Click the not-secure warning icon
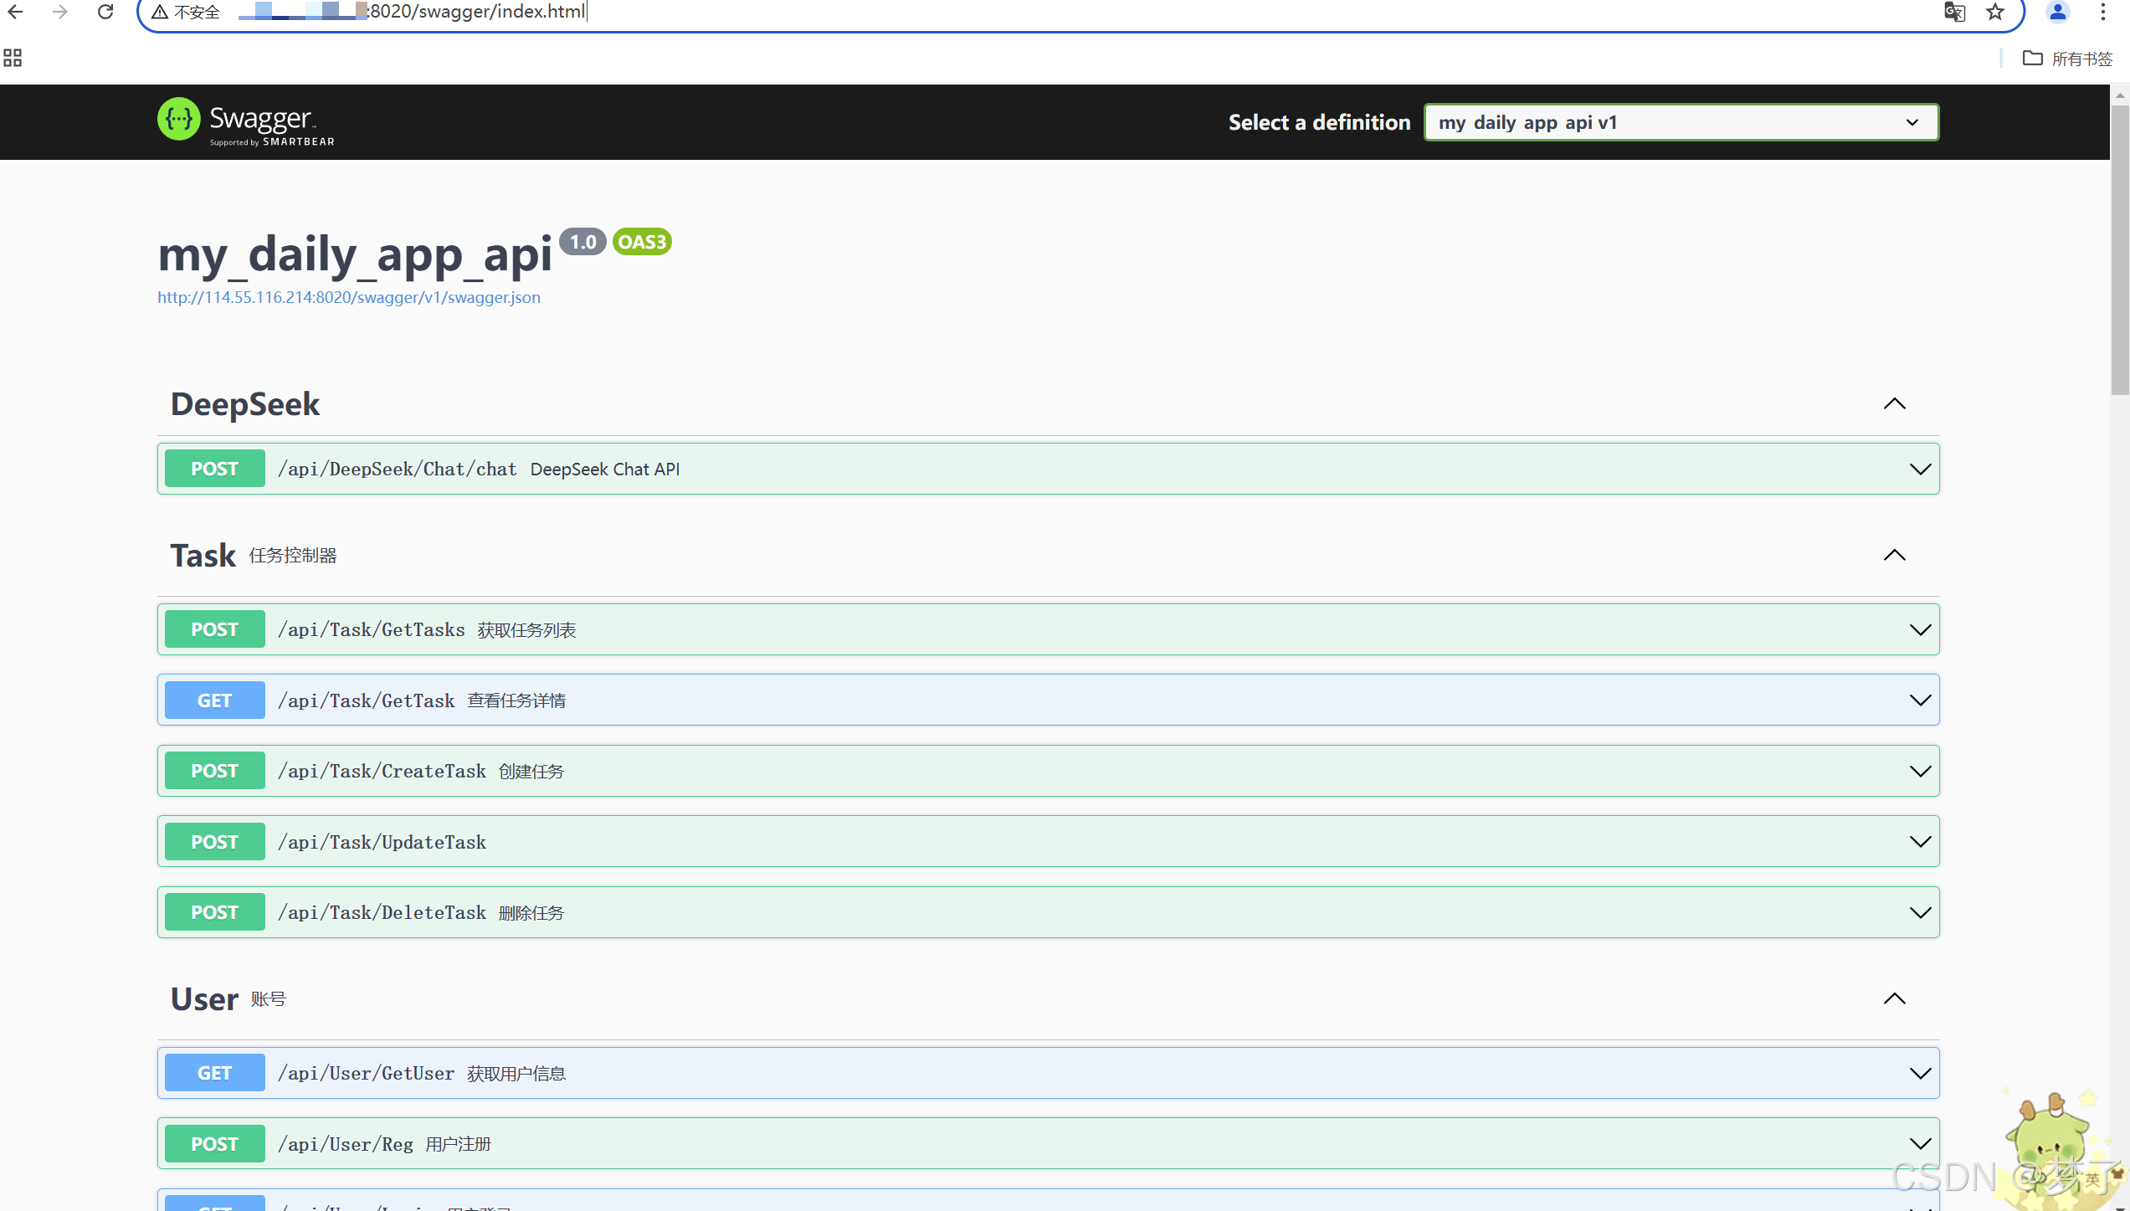This screenshot has height=1211, width=2130. (x=160, y=12)
